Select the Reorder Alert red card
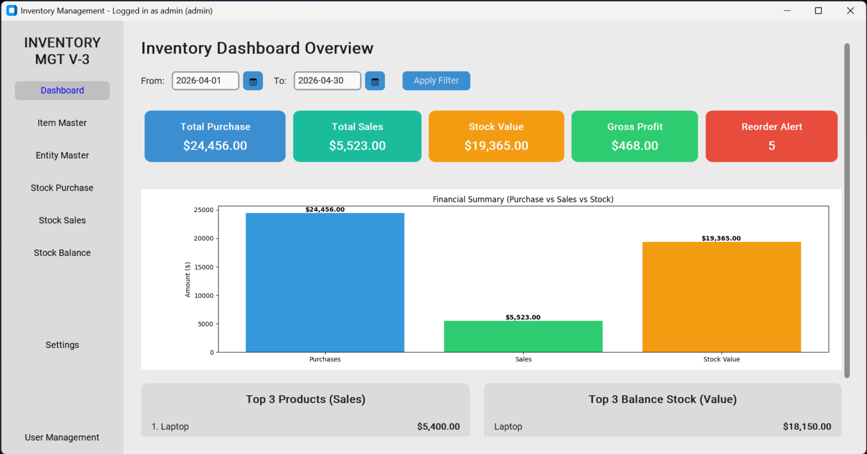This screenshot has width=867, height=454. [772, 136]
